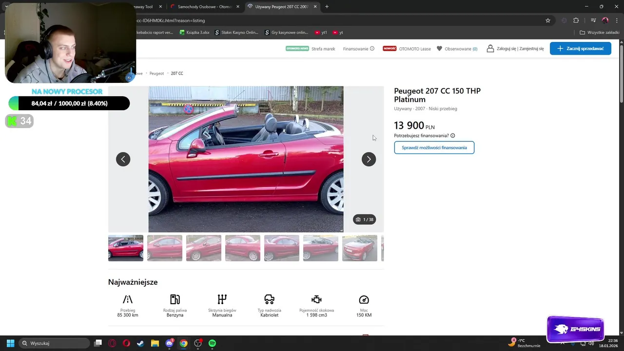
Task: Open File Explorer from the taskbar
Action: click(155, 343)
